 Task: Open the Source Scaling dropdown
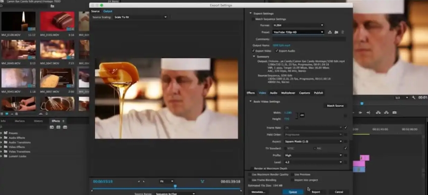tap(140, 17)
